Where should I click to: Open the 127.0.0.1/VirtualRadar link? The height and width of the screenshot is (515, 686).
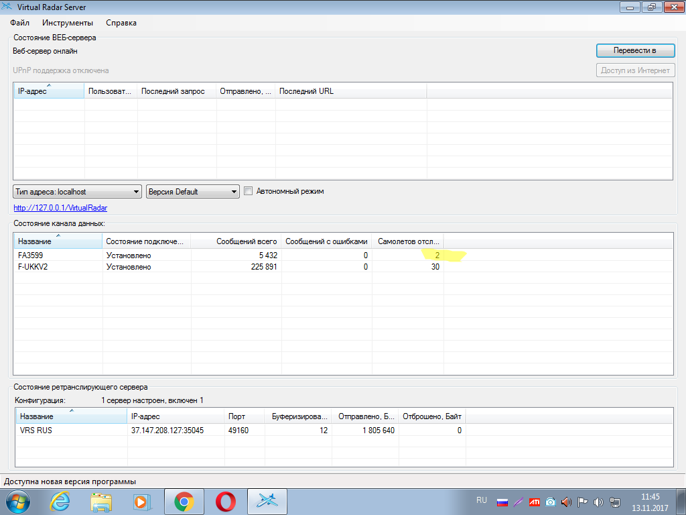60,208
